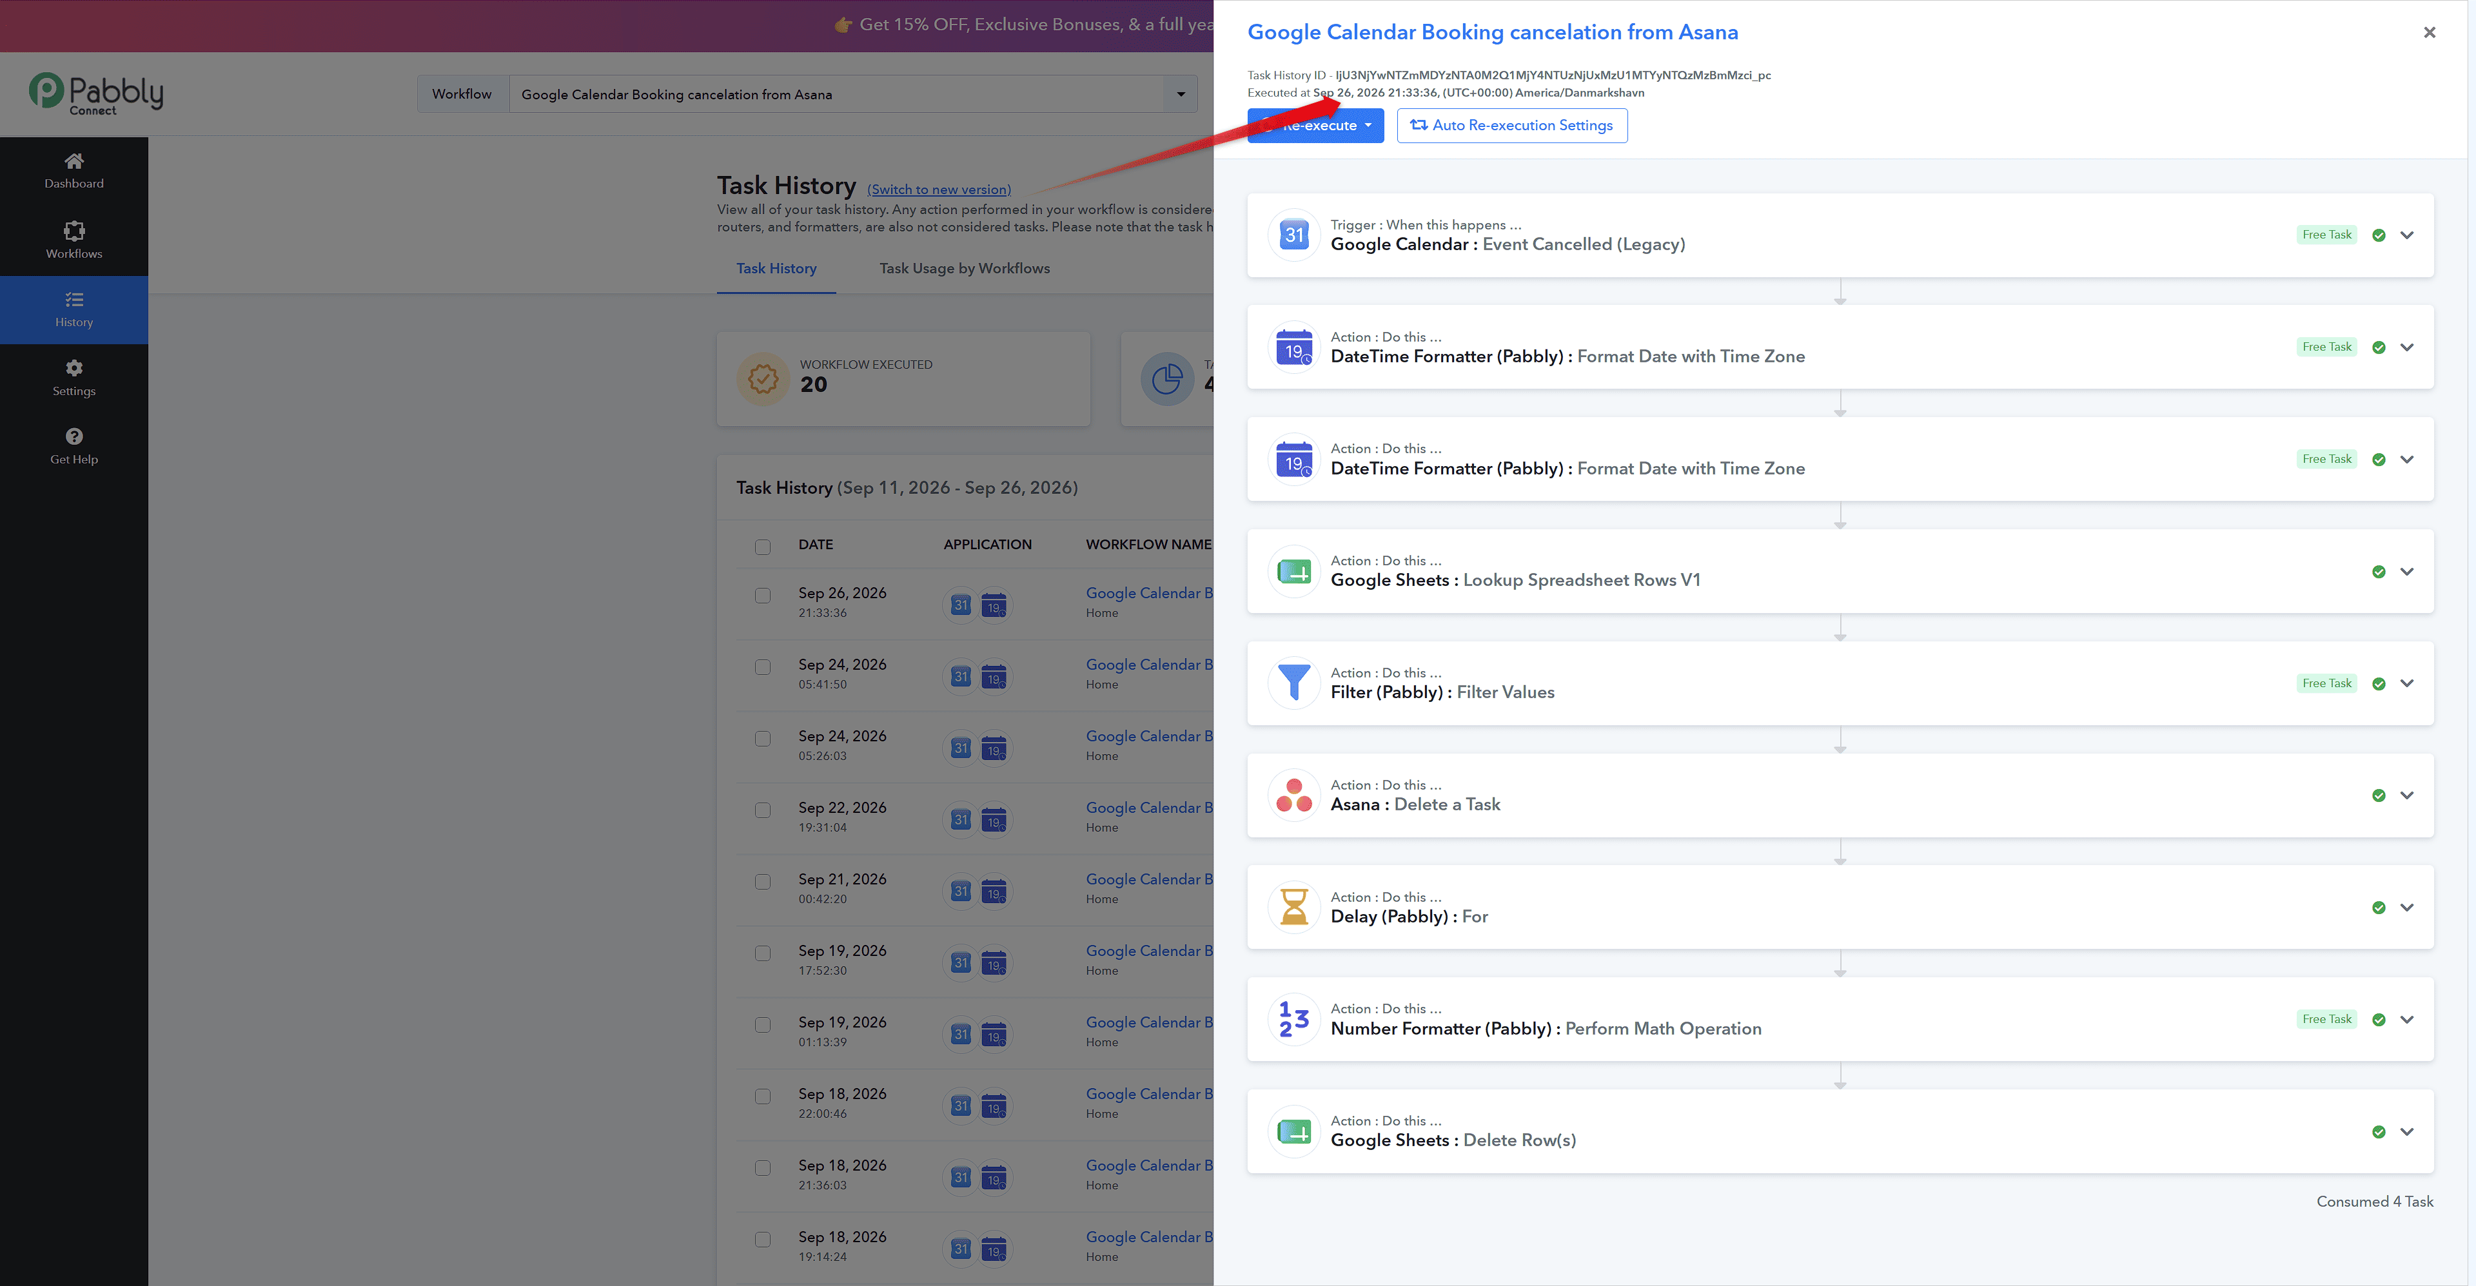Tick checkbox for Sep 21, 2026 00:42:20 row
The height and width of the screenshot is (1286, 2476).
pyautogui.click(x=762, y=882)
